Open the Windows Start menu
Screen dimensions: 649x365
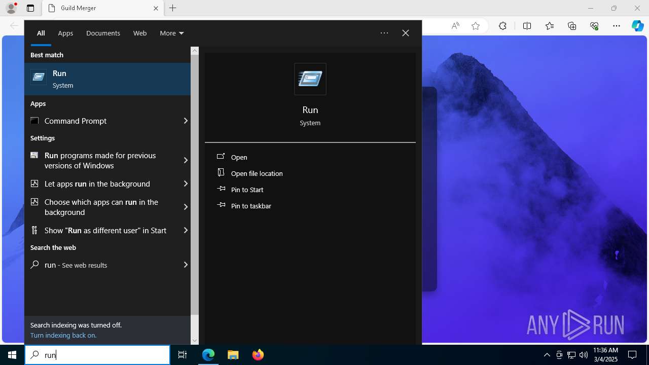pyautogui.click(x=12, y=355)
